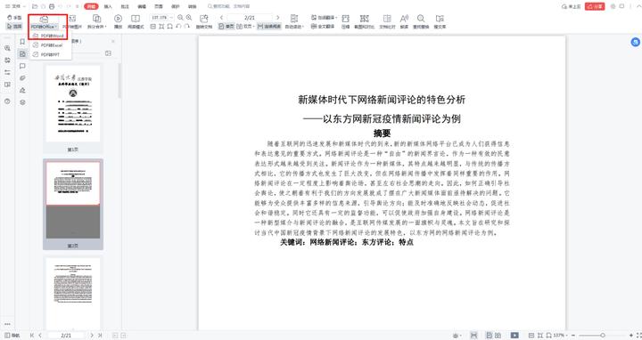Switch to the 编辑 ribbon tab

tap(142, 6)
